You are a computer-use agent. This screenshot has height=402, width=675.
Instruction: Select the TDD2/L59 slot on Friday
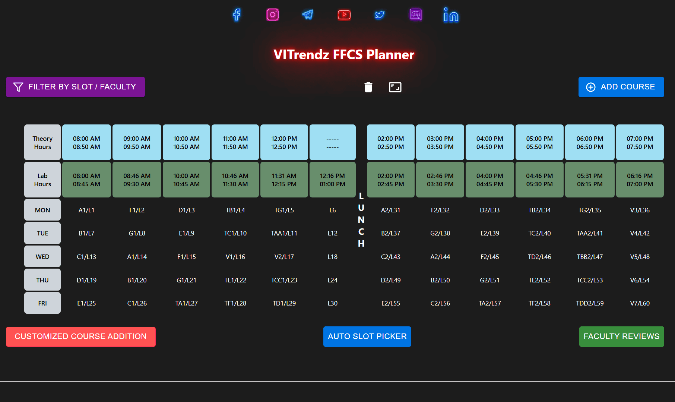[589, 303]
